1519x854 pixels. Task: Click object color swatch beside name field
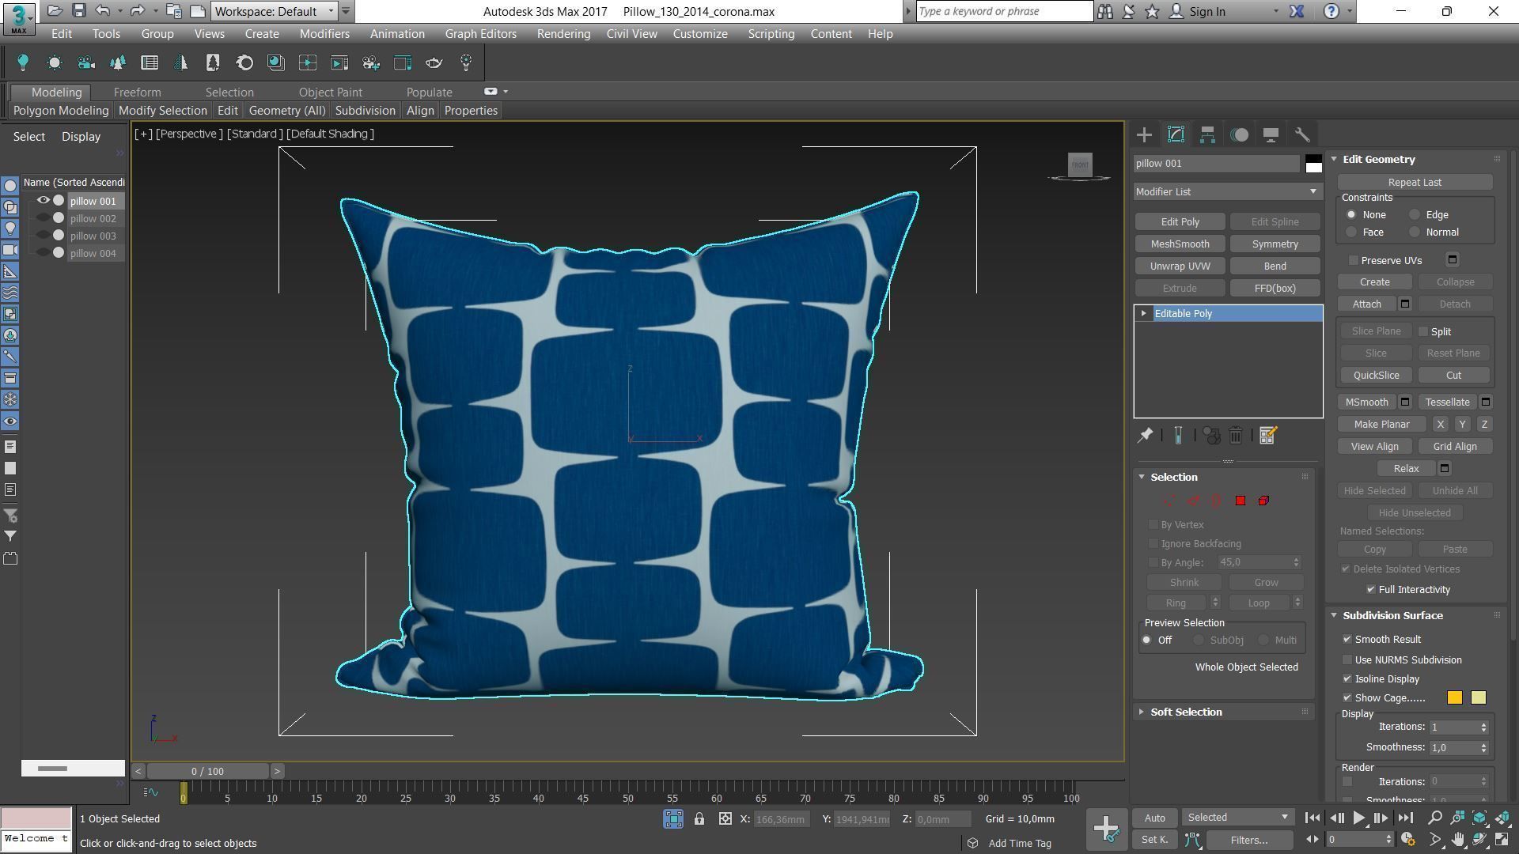tap(1313, 164)
